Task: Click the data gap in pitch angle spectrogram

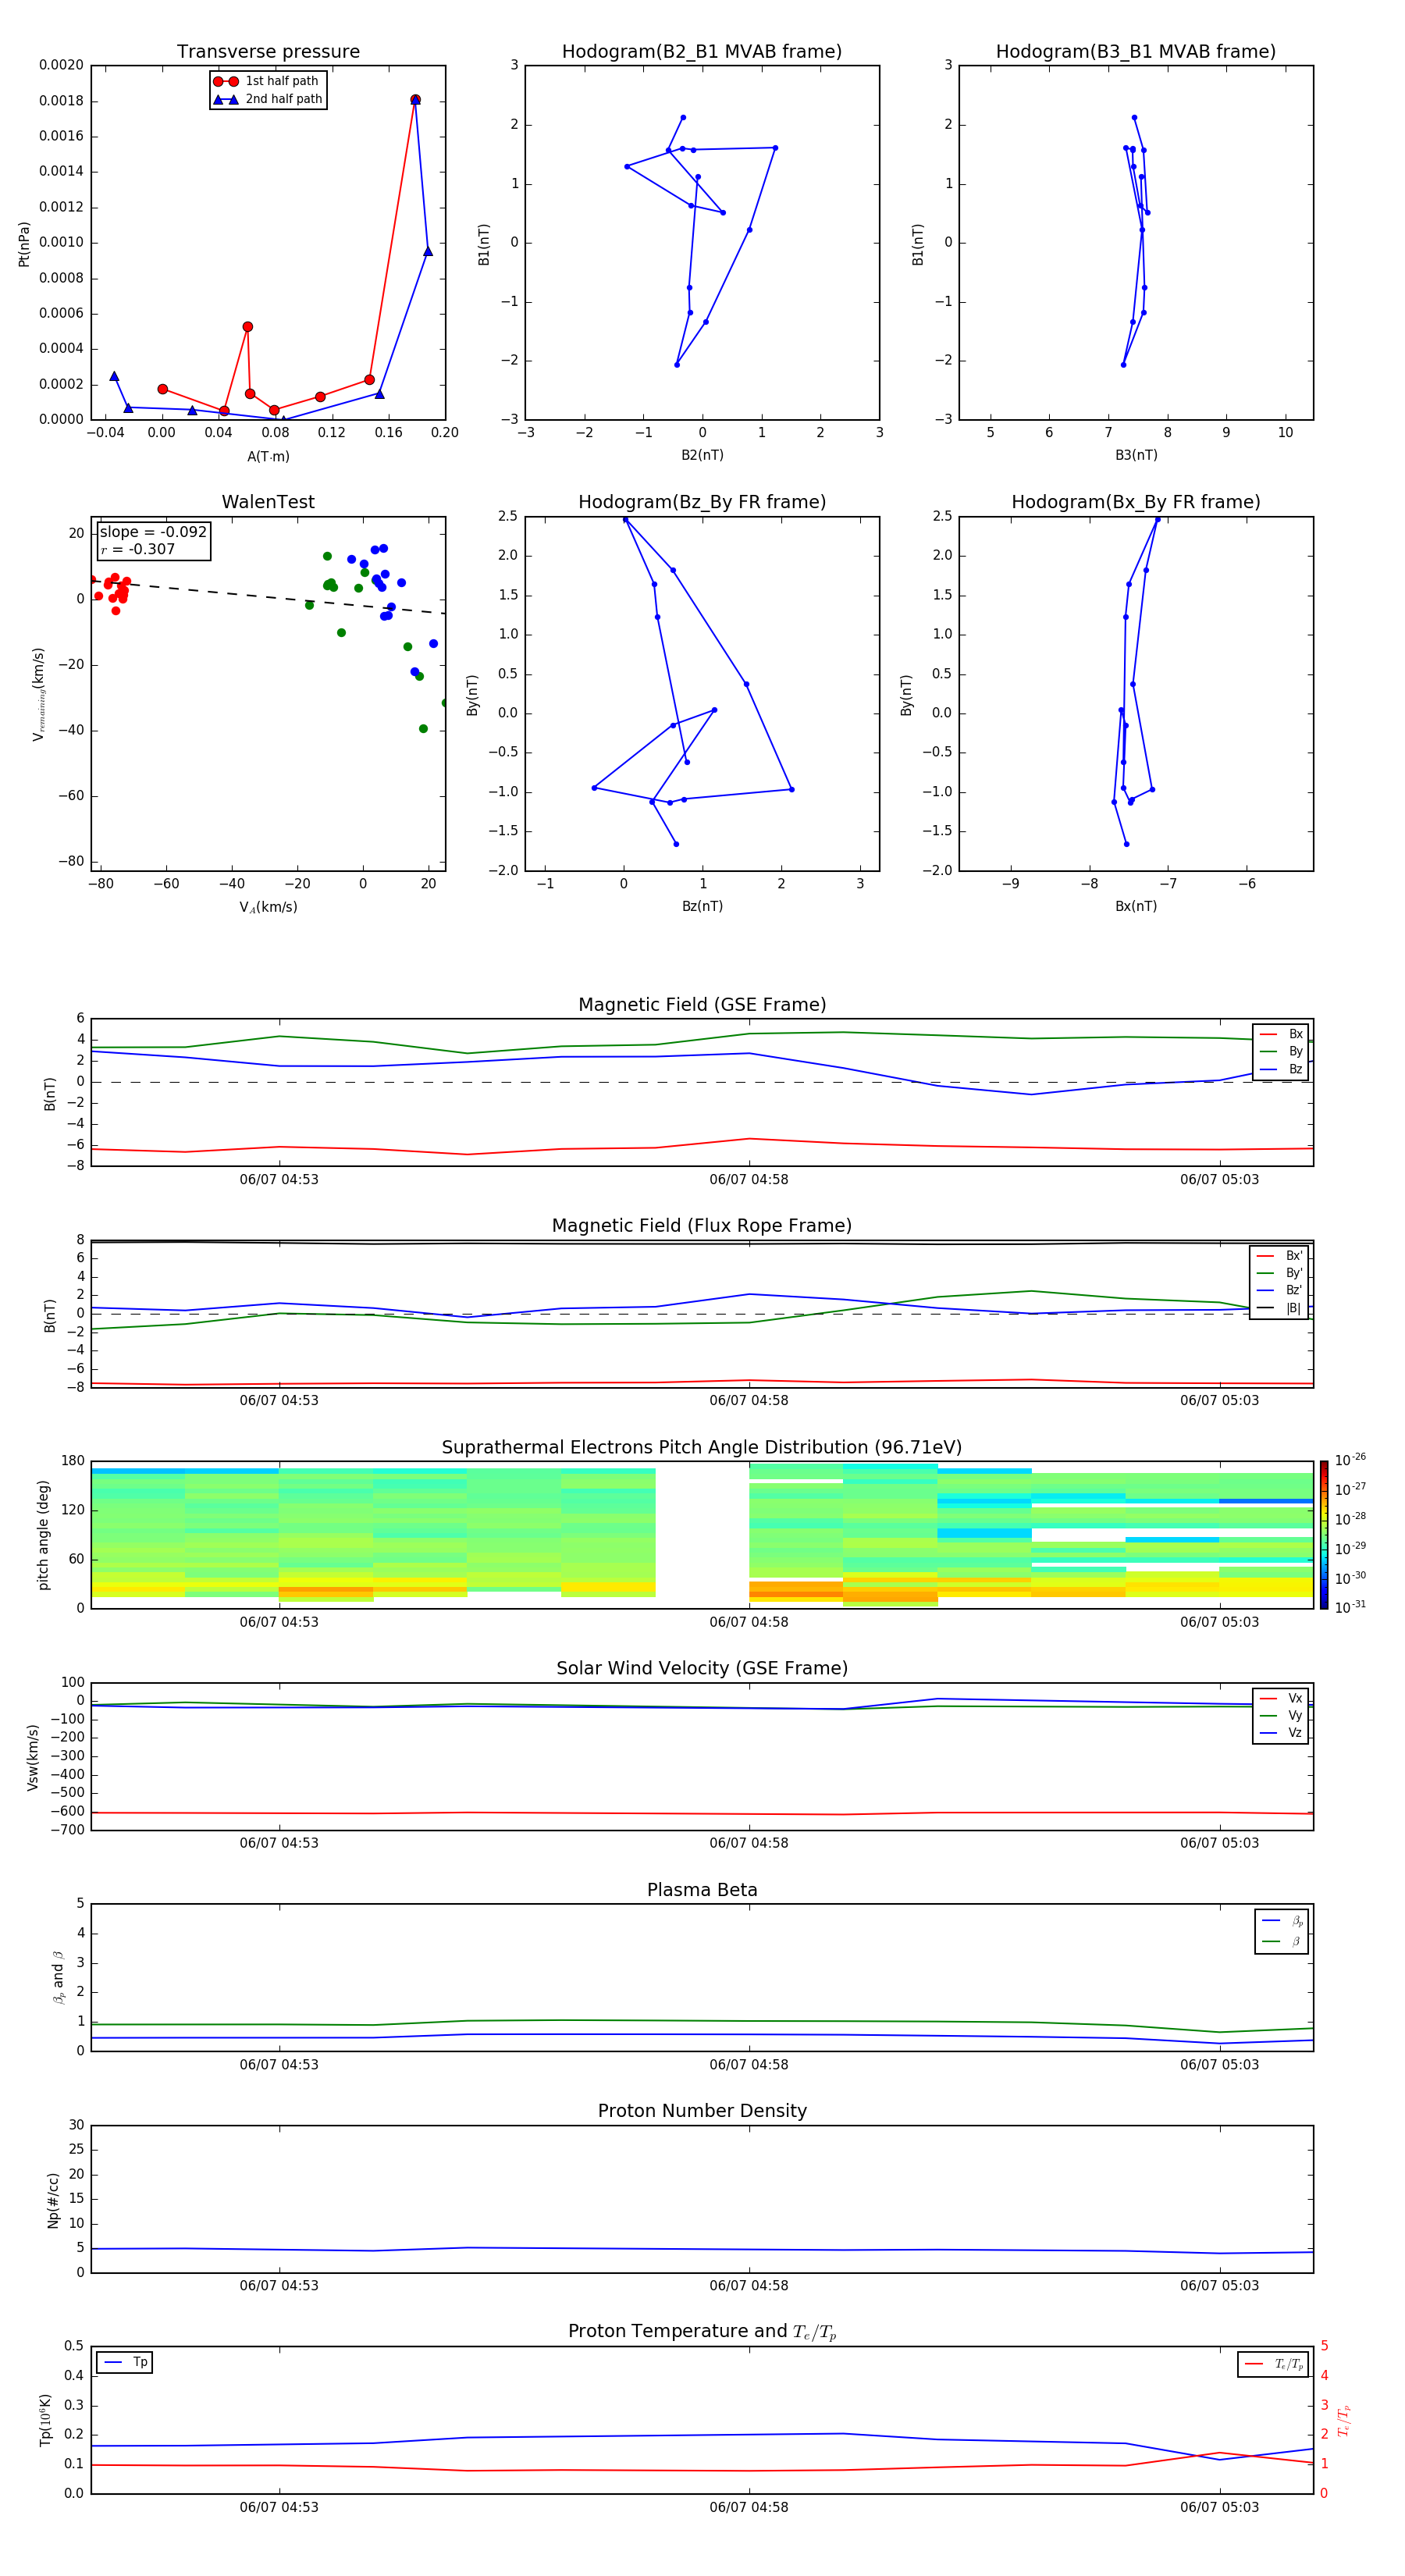Action: click(x=702, y=1535)
